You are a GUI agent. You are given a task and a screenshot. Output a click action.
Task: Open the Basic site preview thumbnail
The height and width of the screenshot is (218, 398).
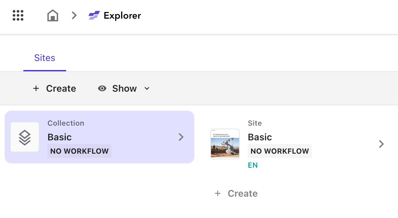tap(225, 144)
